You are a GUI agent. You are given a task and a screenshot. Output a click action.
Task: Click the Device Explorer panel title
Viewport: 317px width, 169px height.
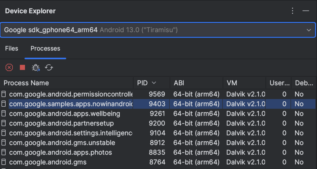click(x=30, y=11)
